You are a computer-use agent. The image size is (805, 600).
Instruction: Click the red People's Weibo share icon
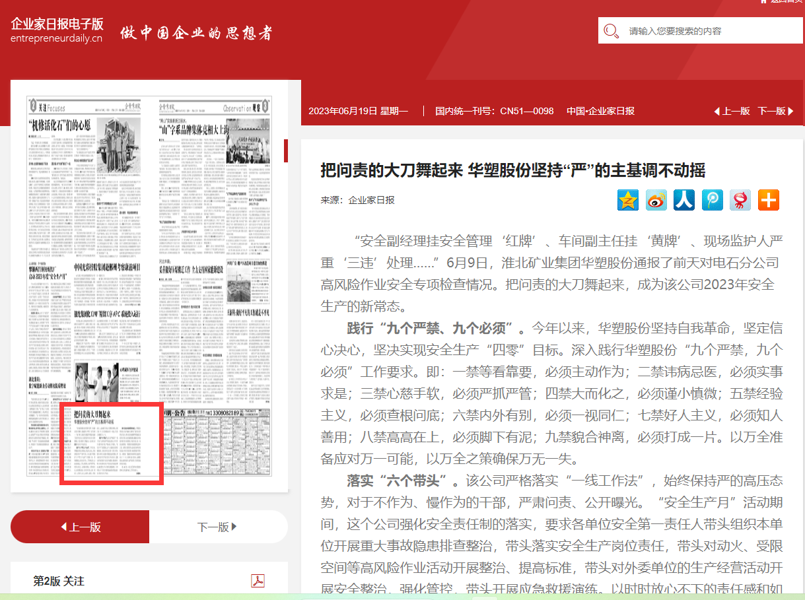click(740, 200)
